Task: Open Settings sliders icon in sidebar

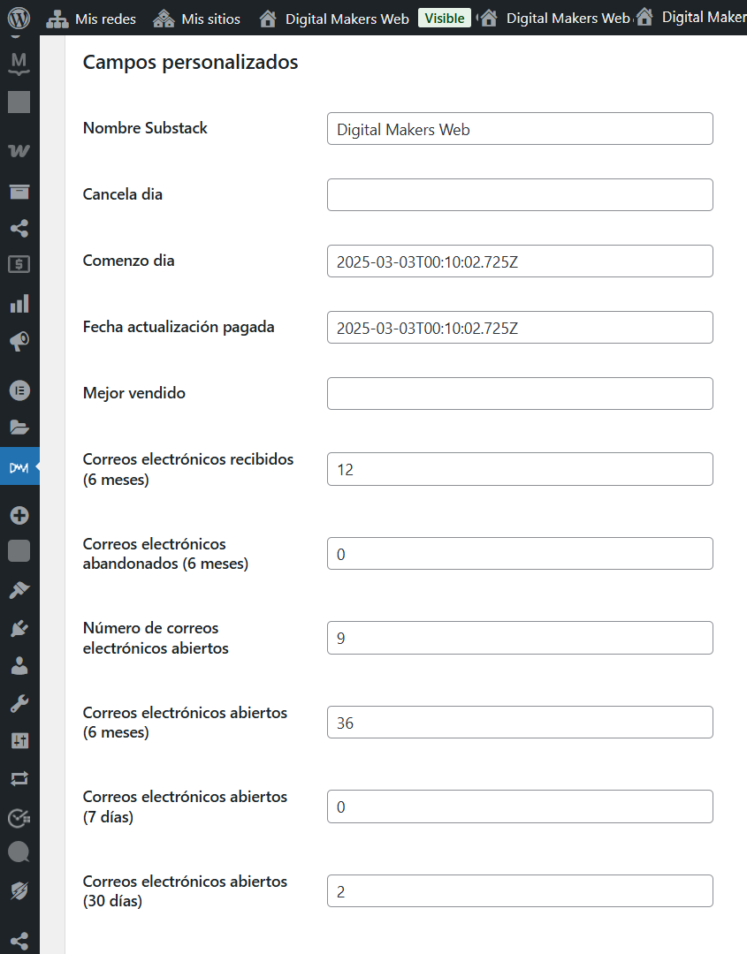Action: pyautogui.click(x=19, y=740)
